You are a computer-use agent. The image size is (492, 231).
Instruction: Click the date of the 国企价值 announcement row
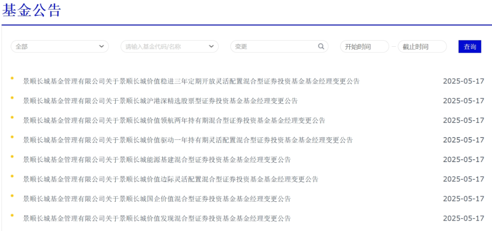pos(463,199)
